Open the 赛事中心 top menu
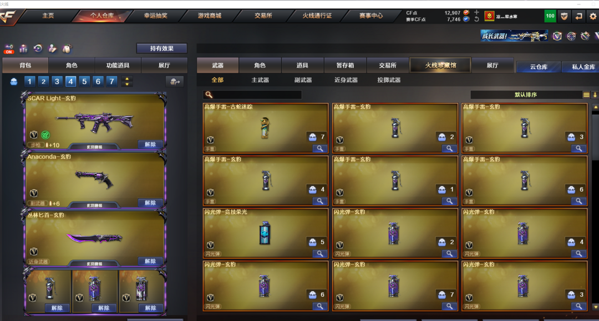599x321 pixels. 371,15
